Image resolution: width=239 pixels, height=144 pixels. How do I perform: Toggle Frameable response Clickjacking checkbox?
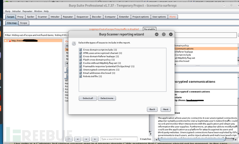click(x=81, y=66)
